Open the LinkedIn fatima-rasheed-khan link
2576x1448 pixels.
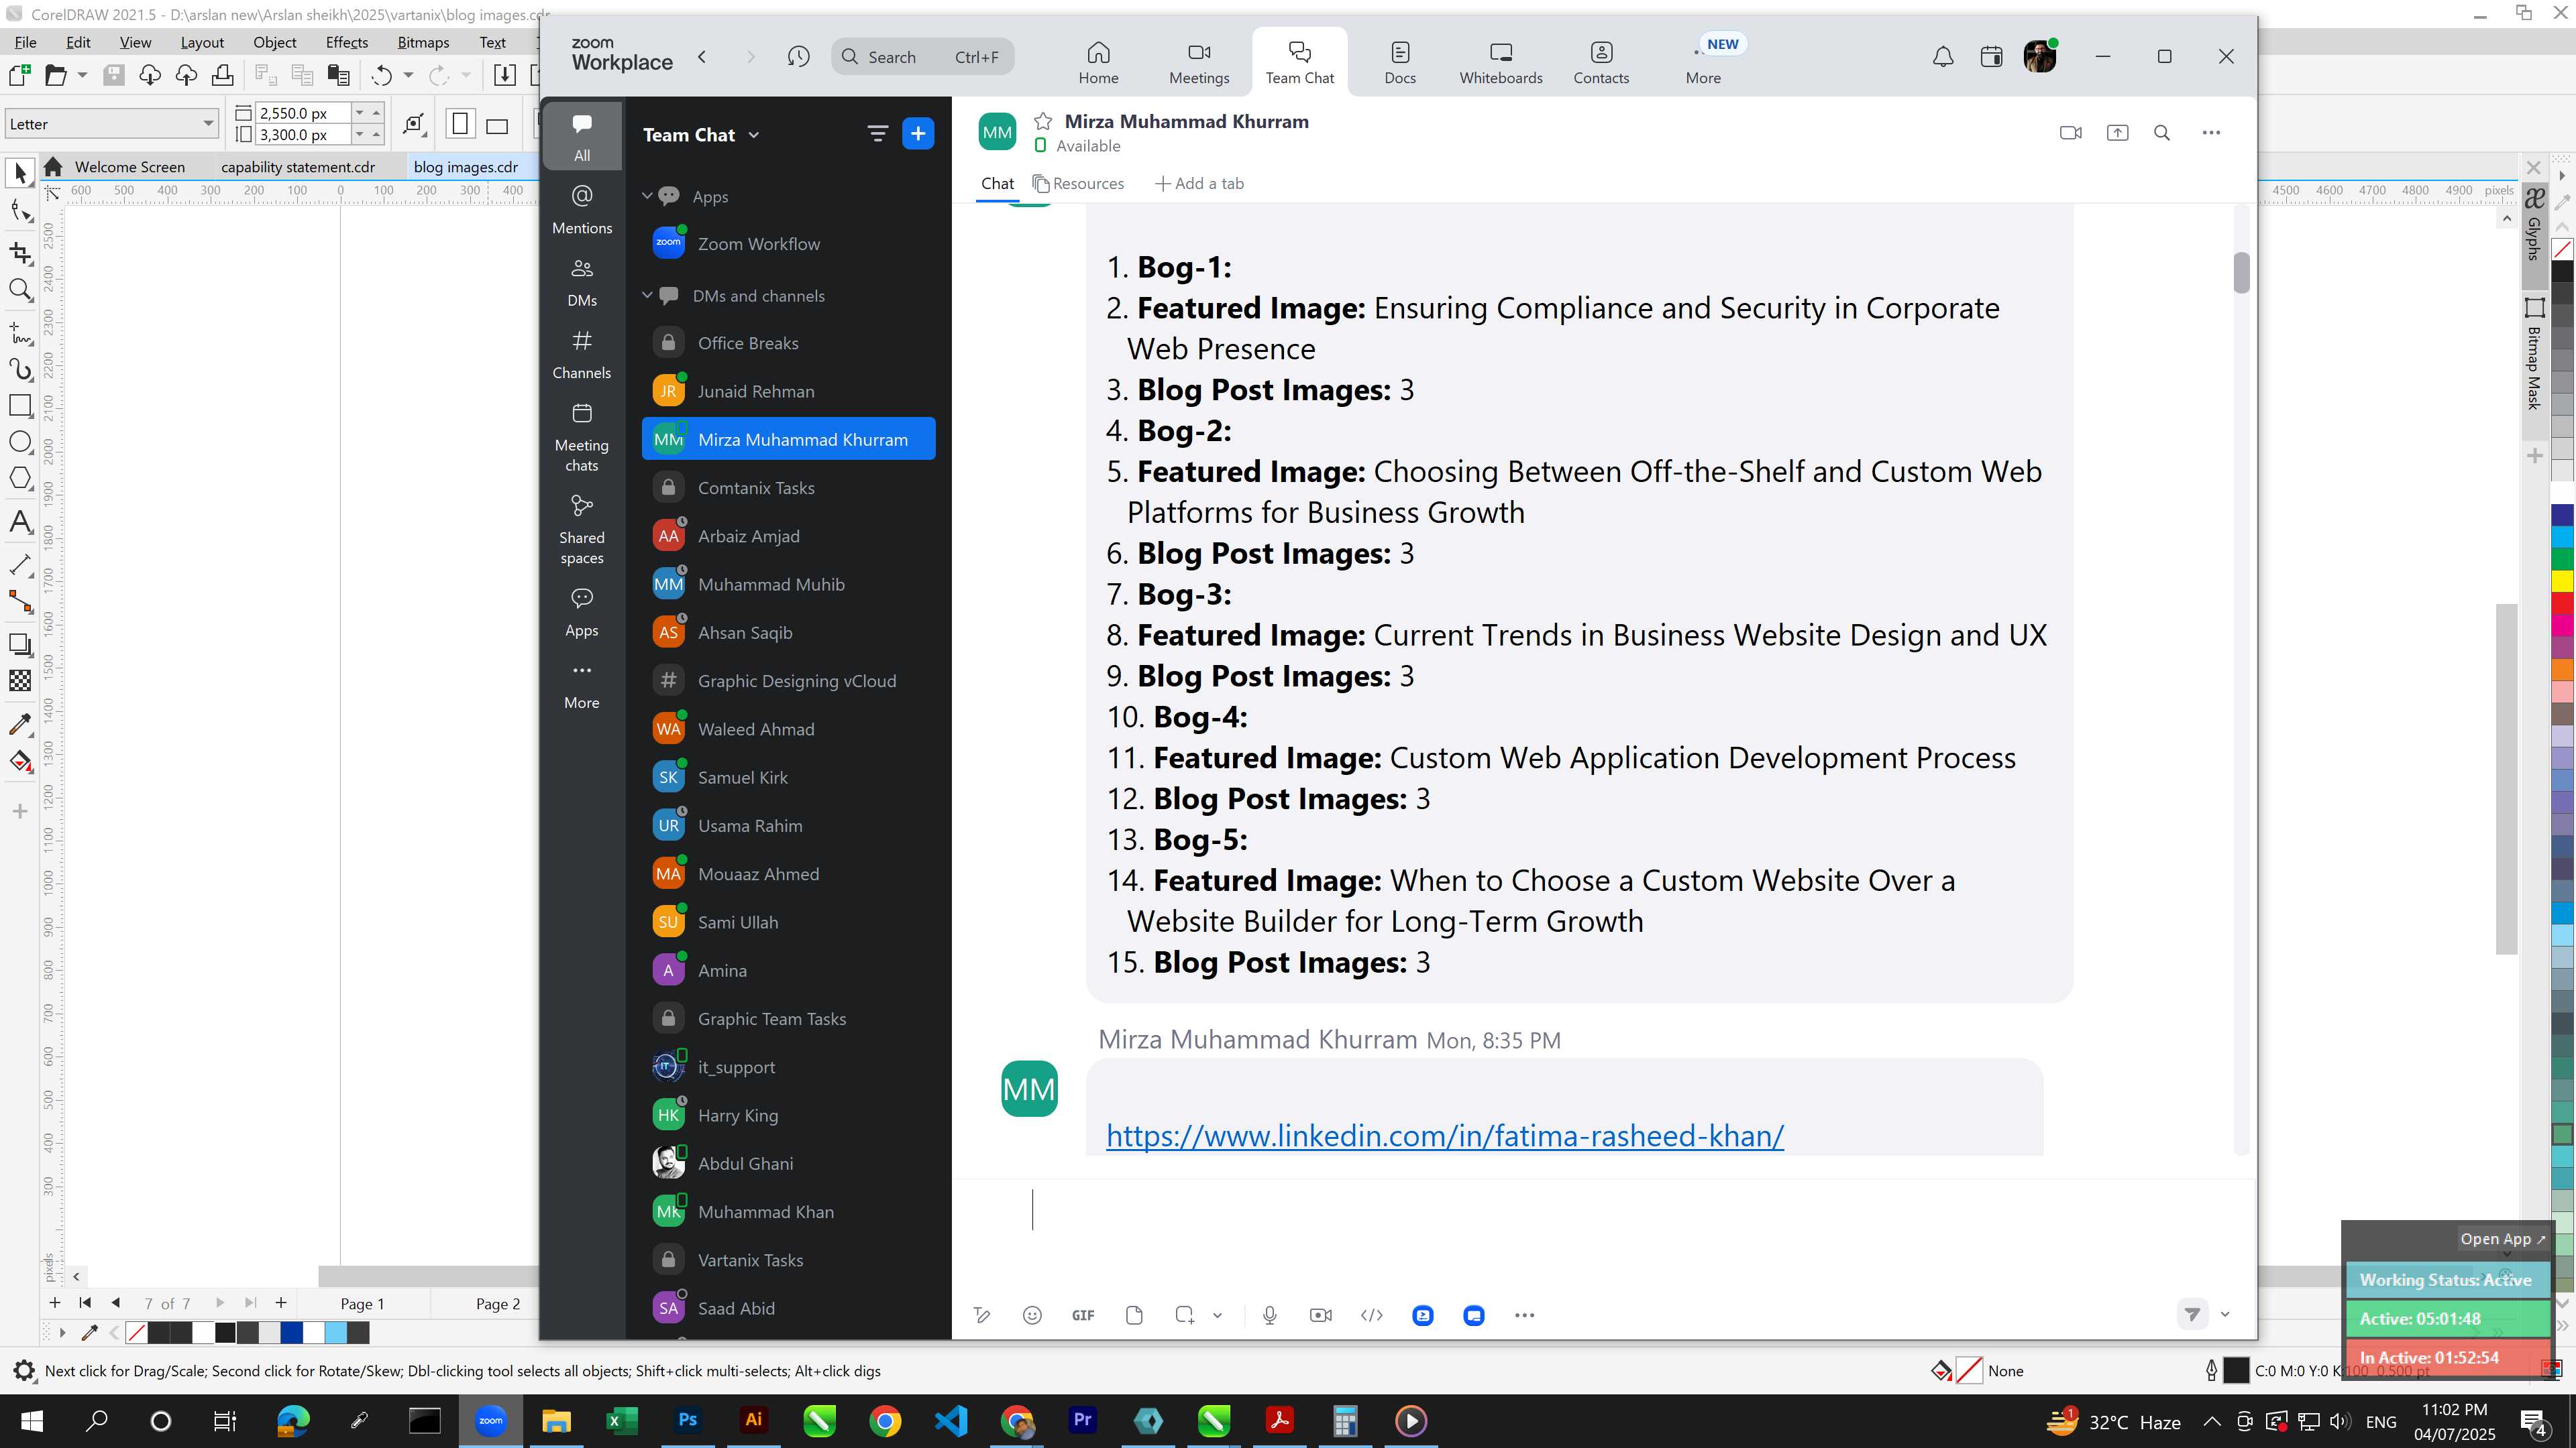1444,1135
